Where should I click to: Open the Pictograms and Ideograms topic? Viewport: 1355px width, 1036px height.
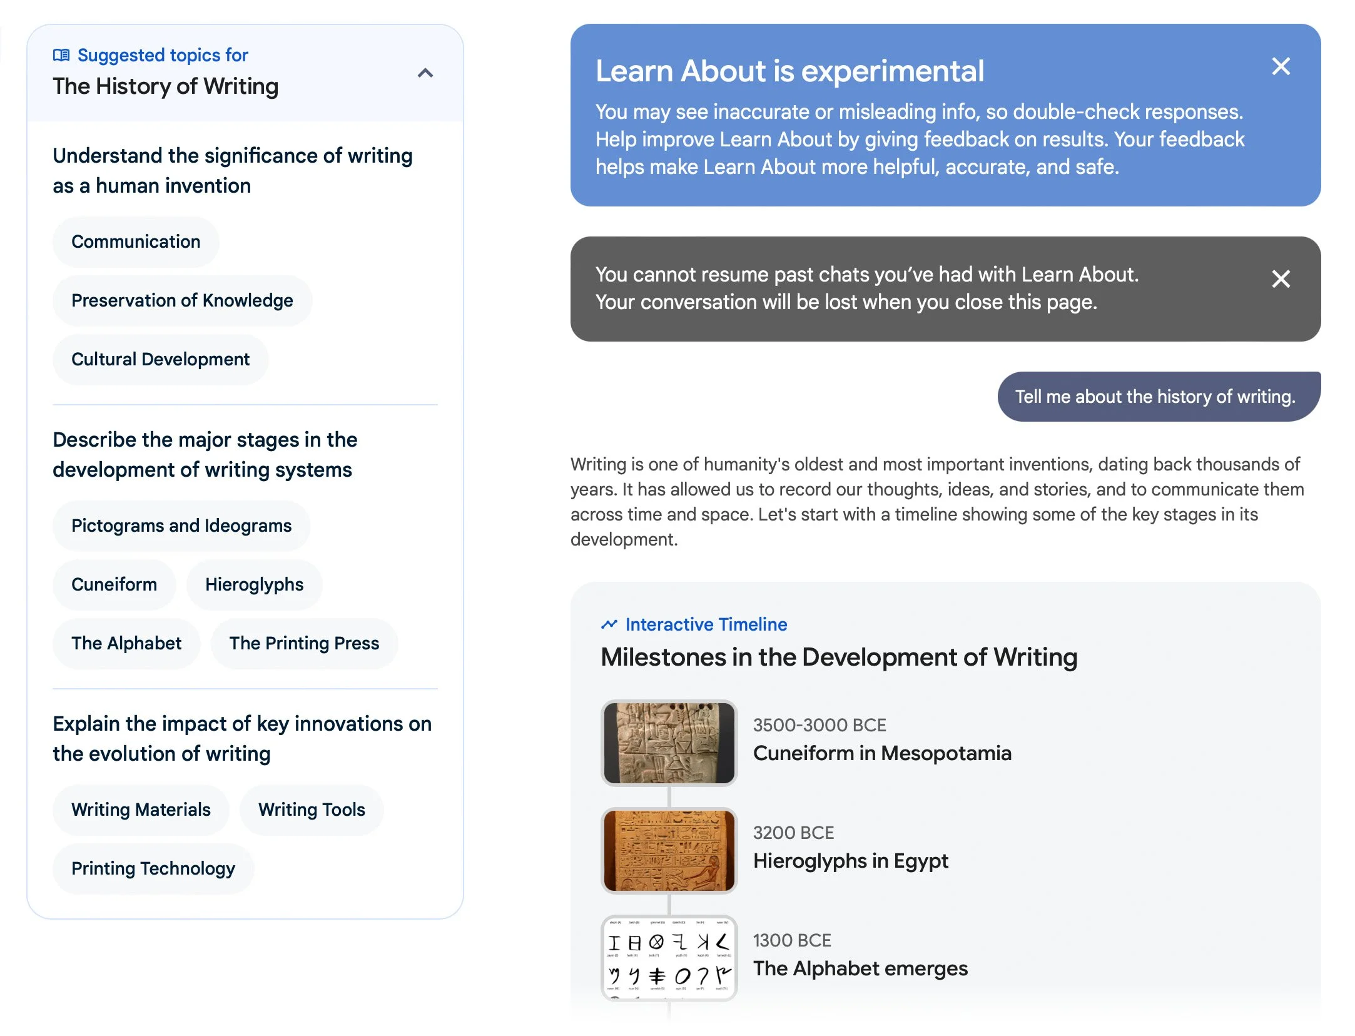(x=181, y=526)
